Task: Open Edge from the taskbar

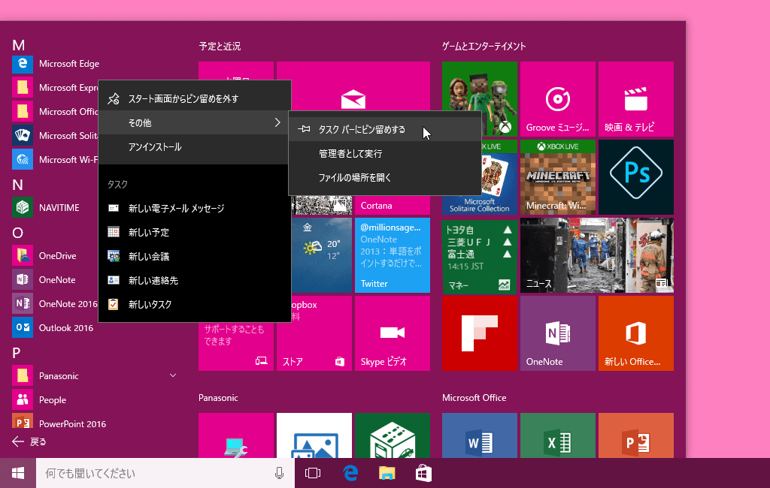Action: [x=350, y=473]
